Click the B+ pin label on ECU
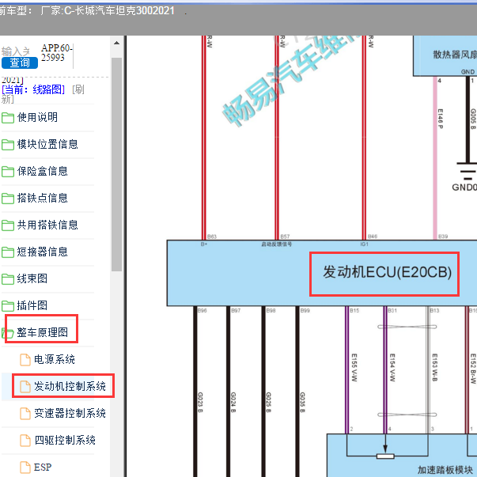Viewport: 477px width, 477px height. coord(204,244)
